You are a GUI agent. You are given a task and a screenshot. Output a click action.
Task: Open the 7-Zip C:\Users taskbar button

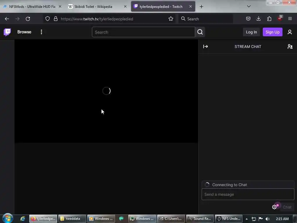[x=171, y=219]
